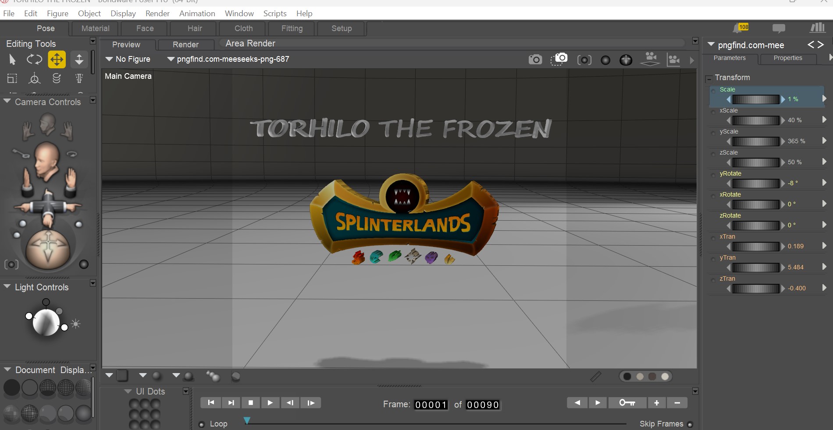Click the add keyframe plus button

pyautogui.click(x=656, y=403)
